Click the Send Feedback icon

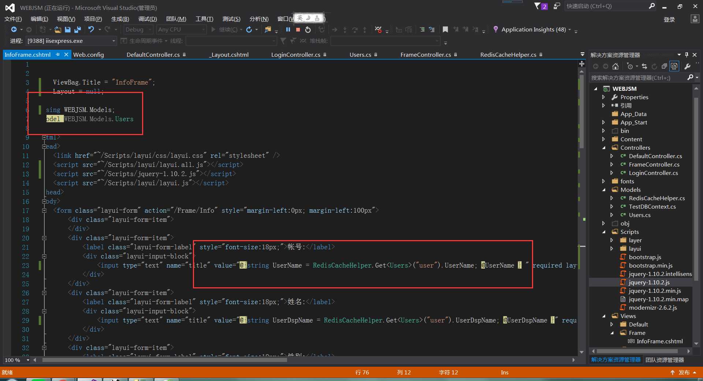click(x=557, y=6)
